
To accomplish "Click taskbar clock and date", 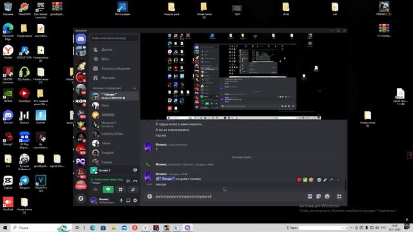I will [394, 227].
